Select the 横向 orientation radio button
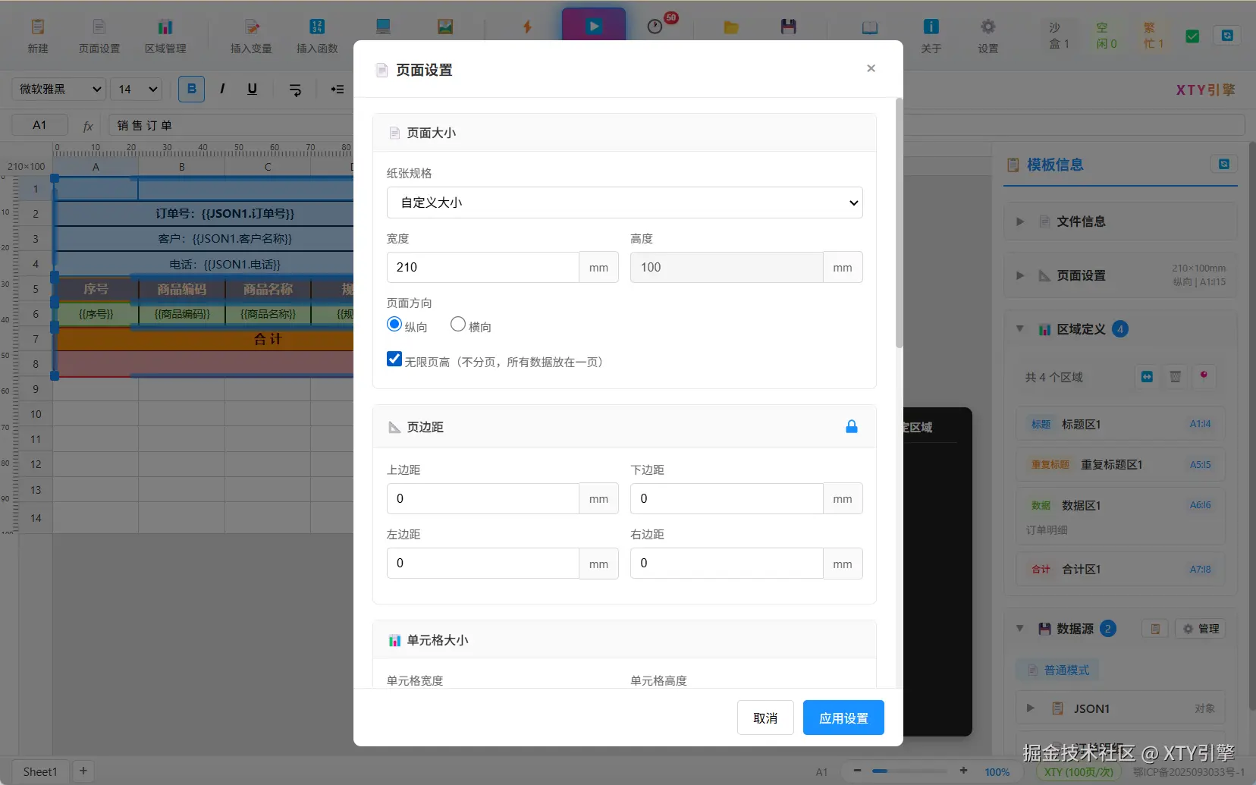This screenshot has height=785, width=1256. click(458, 325)
